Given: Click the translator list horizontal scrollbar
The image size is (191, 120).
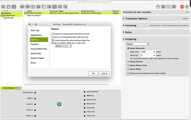Looking at the screenshot, I should click(x=66, y=84).
